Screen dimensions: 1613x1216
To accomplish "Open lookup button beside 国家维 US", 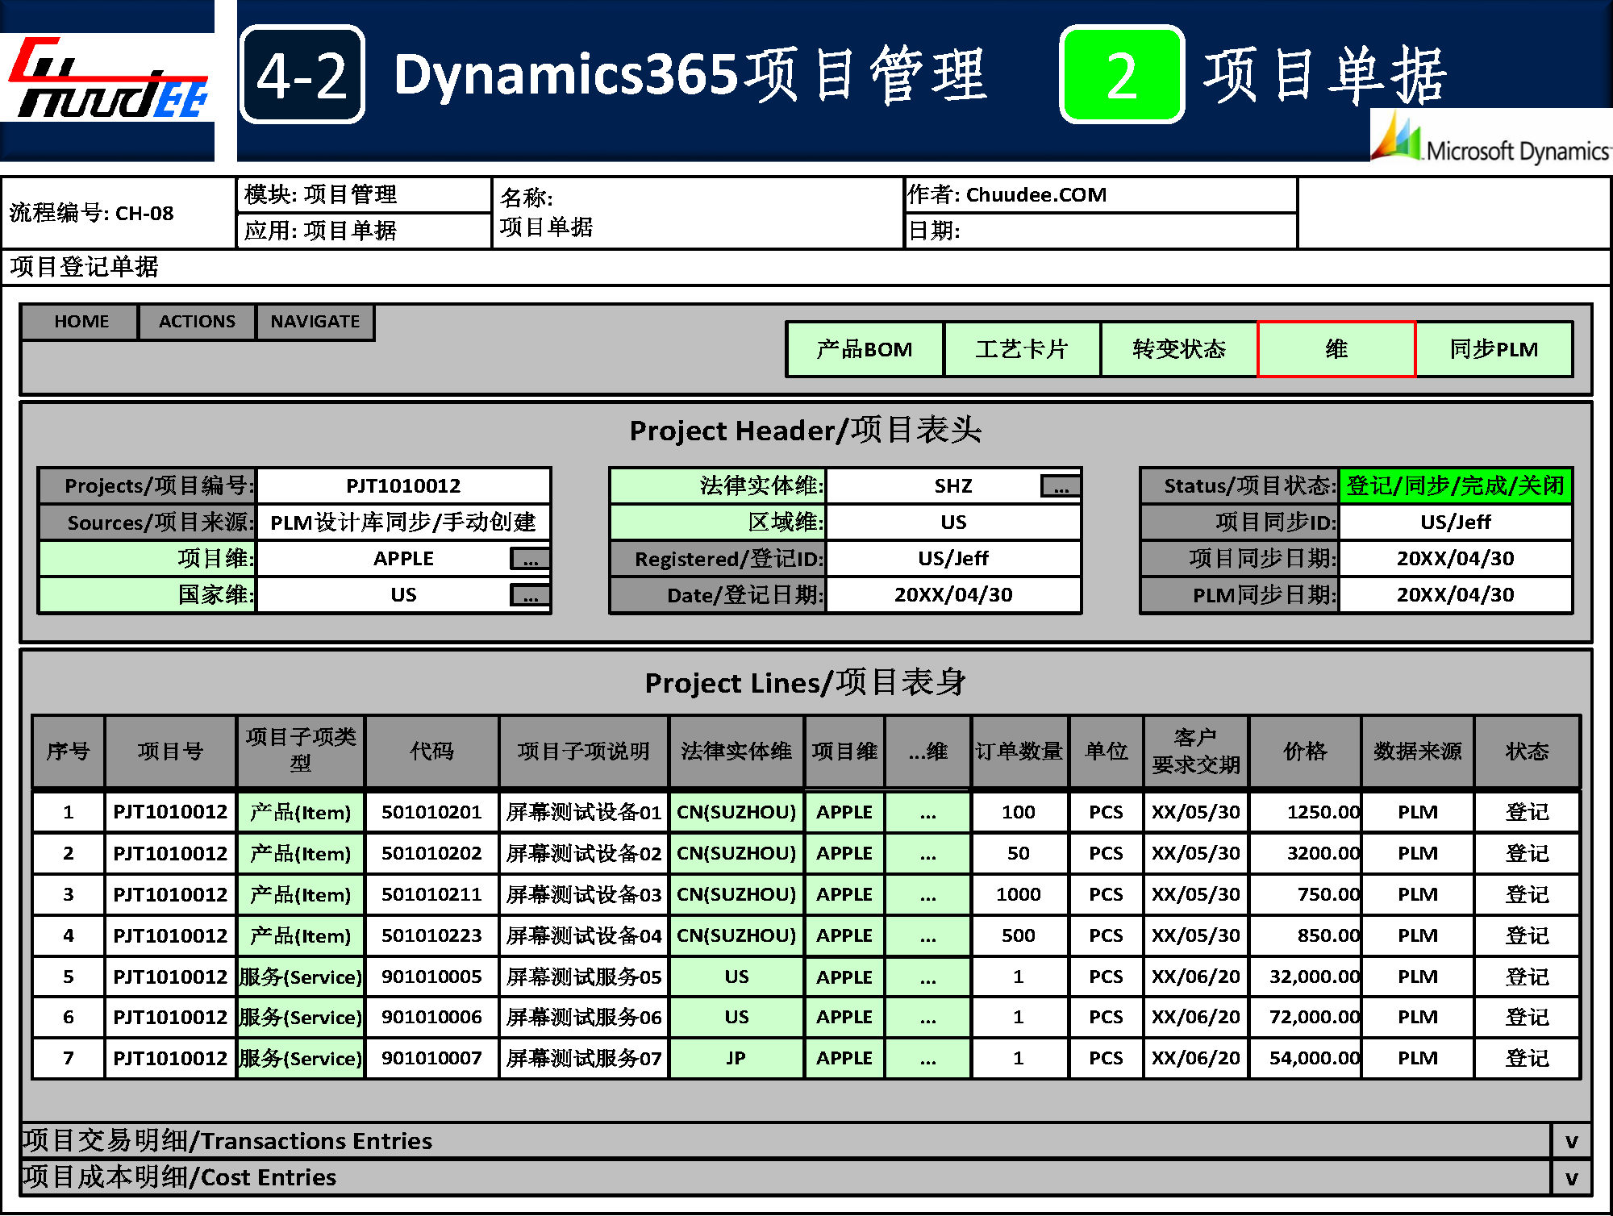I will (530, 596).
